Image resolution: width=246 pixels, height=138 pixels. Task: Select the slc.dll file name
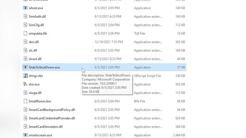point(33,50)
